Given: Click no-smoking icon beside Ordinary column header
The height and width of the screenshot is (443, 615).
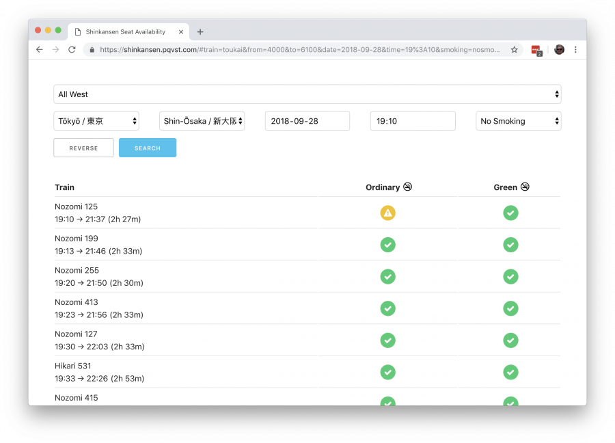Looking at the screenshot, I should point(407,187).
